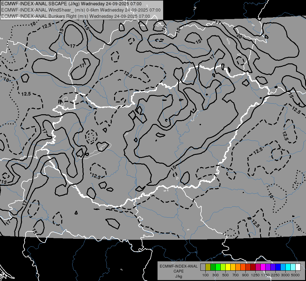Click the 2250 legend tick label
This screenshot has height=281, width=306.
[275, 275]
